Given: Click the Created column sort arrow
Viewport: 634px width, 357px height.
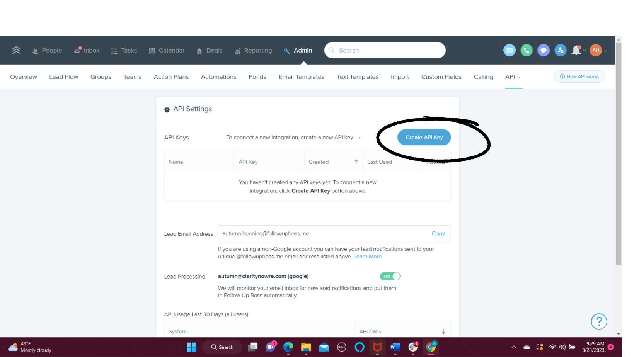Looking at the screenshot, I should (x=356, y=162).
